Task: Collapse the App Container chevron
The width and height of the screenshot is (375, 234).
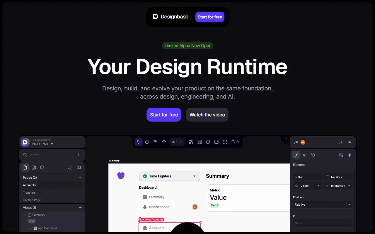Action: [30, 228]
